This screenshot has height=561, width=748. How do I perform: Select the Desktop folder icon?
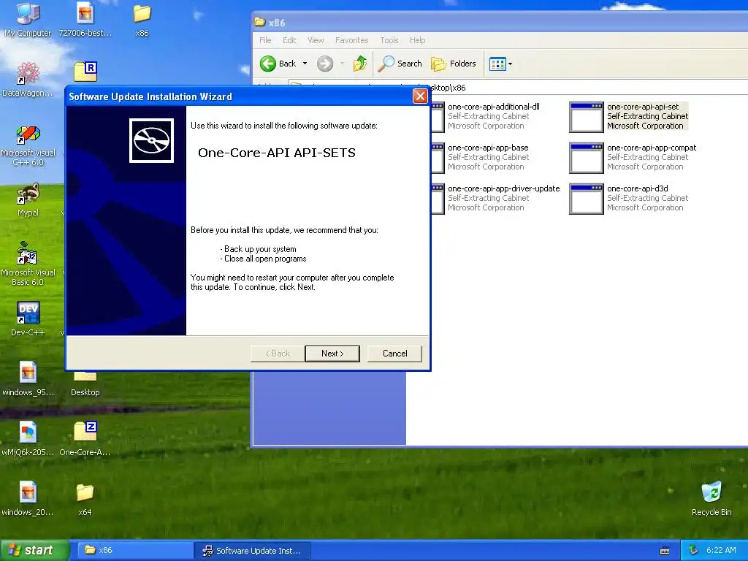coord(85,386)
